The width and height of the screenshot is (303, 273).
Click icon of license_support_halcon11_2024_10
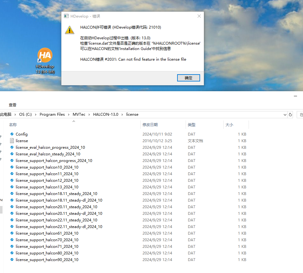(x=12, y=174)
